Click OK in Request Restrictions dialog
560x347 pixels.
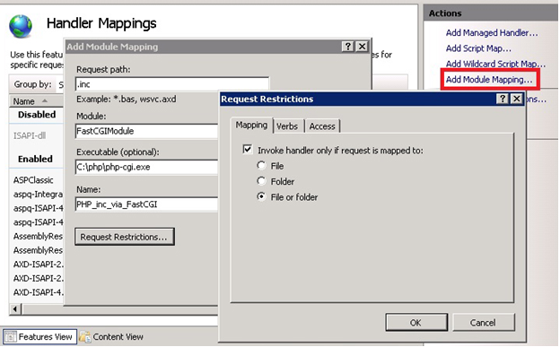coord(416,323)
